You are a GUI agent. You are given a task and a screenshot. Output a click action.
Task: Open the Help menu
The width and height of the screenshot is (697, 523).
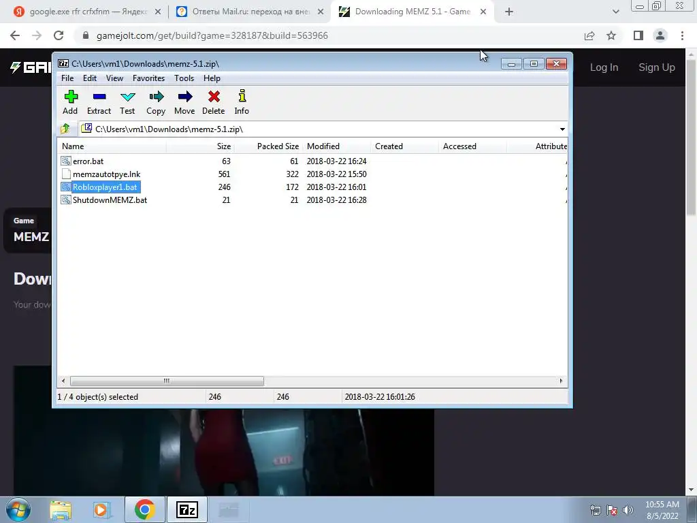(212, 78)
